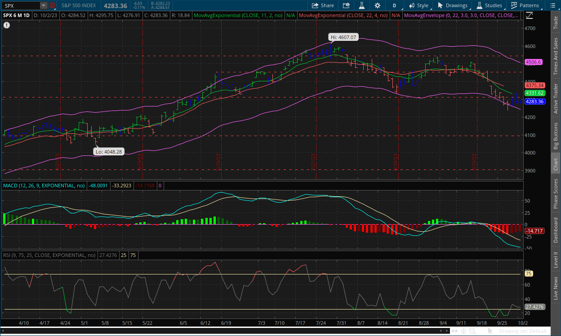Click the Lo: 4048.28 price bubble
Viewport: 561px width, 336px height.
coord(109,152)
